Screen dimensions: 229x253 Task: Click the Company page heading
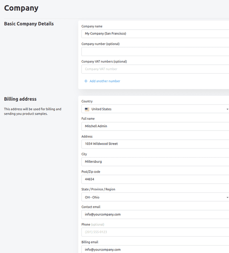[21, 8]
